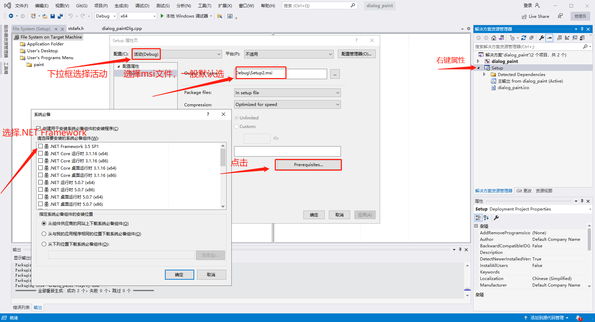This screenshot has width=595, height=322.
Task: Open the Compression dropdown
Action: [x=287, y=105]
